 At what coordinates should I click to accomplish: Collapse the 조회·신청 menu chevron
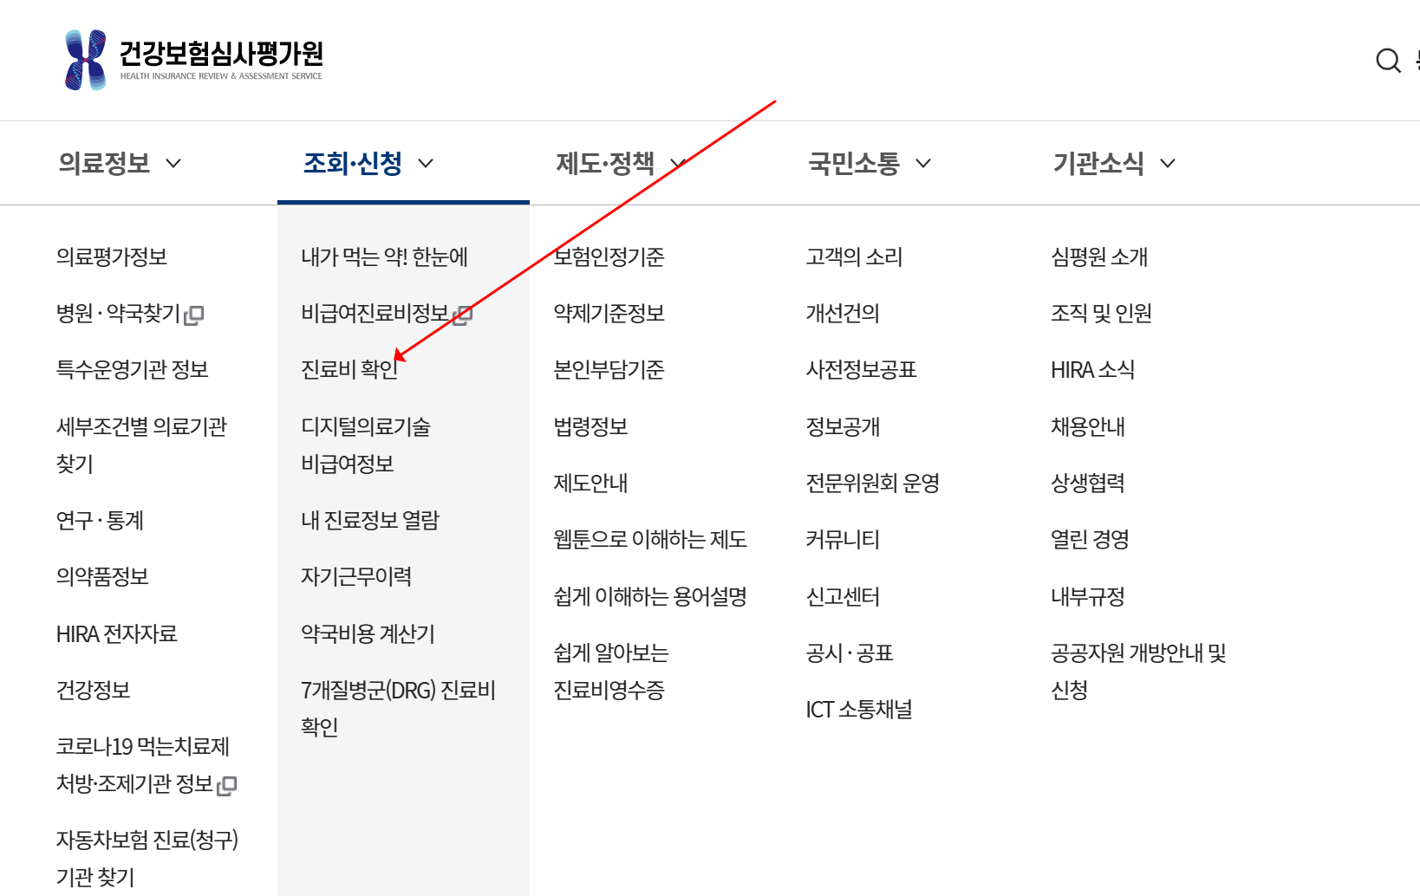point(426,164)
